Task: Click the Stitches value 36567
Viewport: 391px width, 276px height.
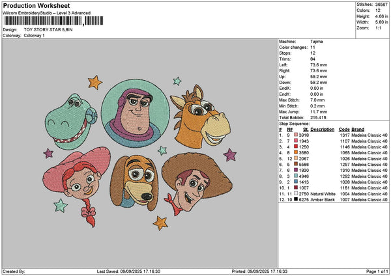Action: [x=380, y=5]
